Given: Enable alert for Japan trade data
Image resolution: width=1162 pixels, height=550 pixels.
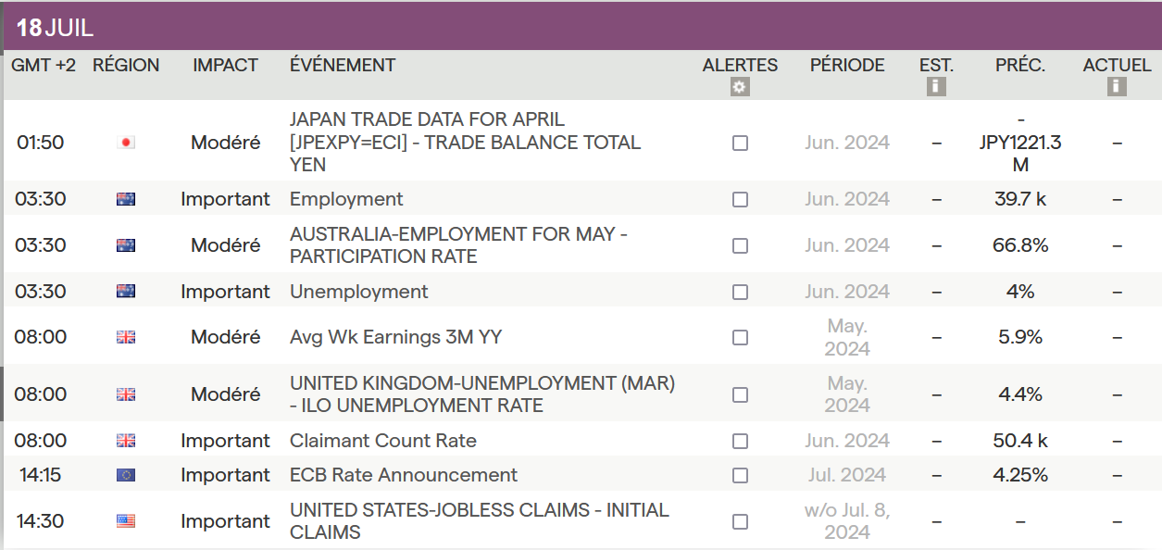Looking at the screenshot, I should tap(740, 144).
